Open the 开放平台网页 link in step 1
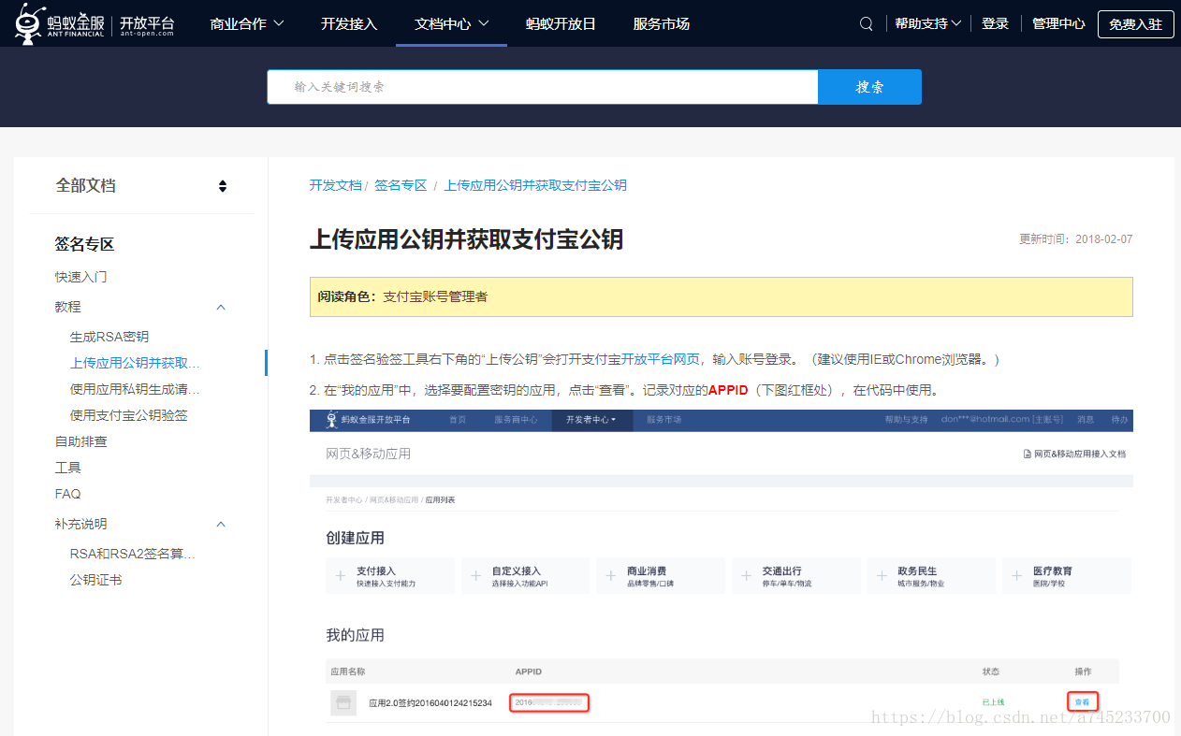The width and height of the screenshot is (1181, 736). tap(661, 359)
